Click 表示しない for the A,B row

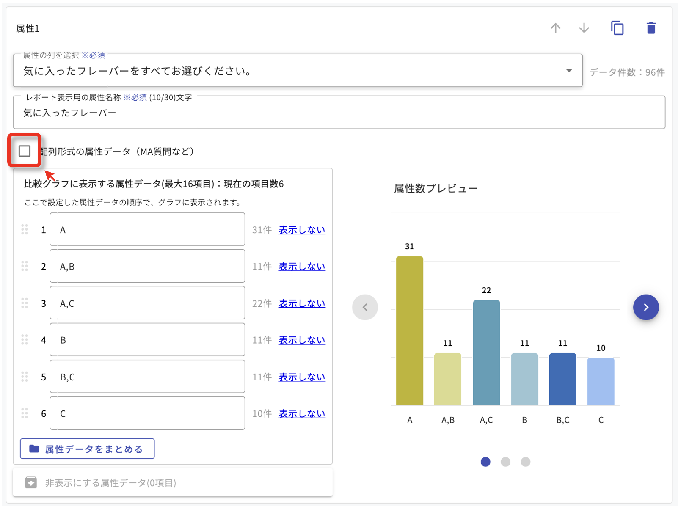pos(302,267)
